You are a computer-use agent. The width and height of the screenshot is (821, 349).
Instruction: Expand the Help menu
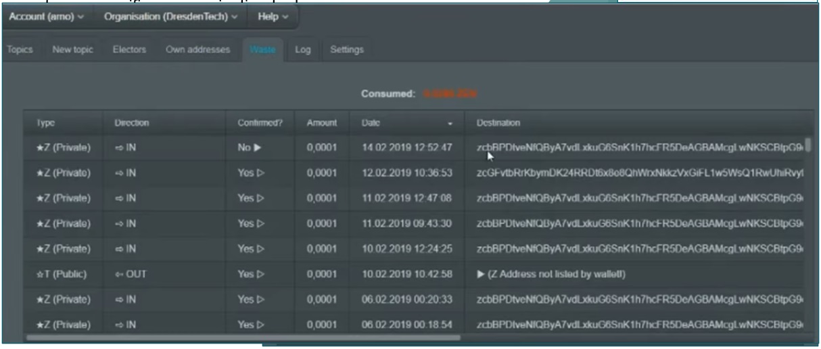[x=273, y=17]
